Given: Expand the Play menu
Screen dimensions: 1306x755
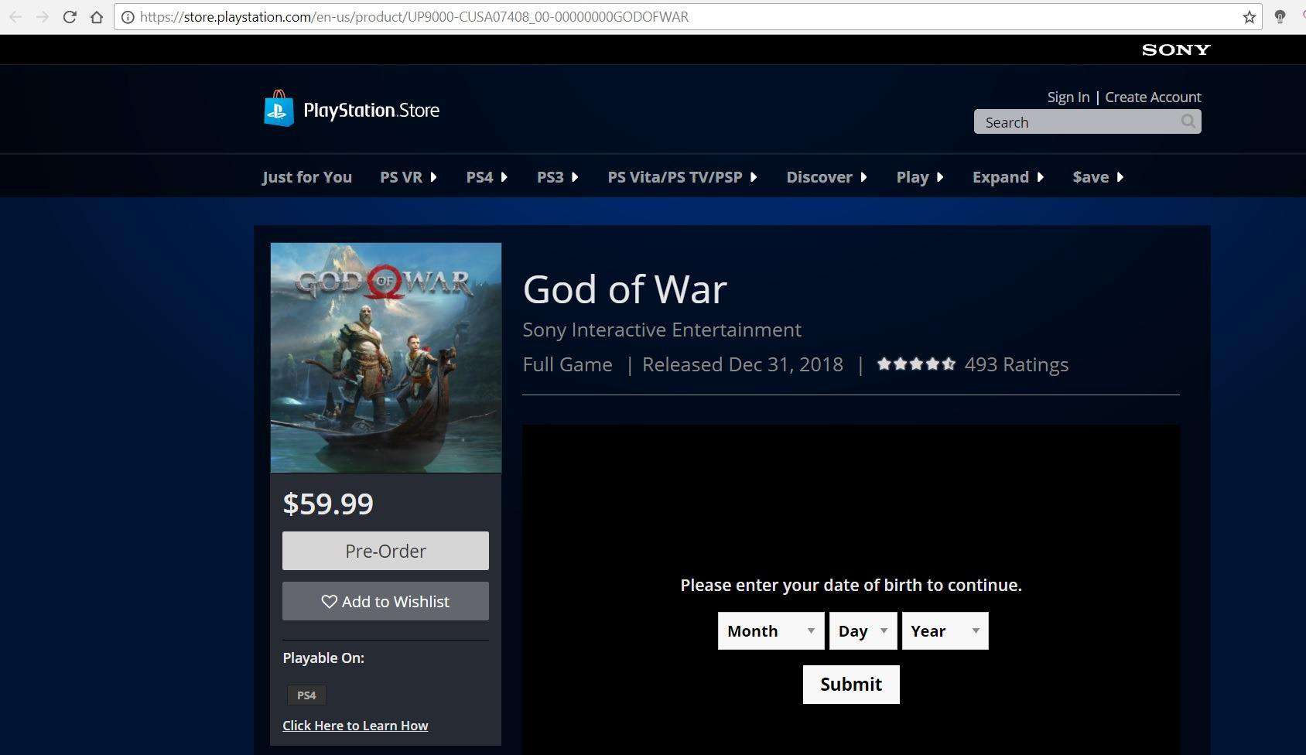Looking at the screenshot, I should [920, 177].
